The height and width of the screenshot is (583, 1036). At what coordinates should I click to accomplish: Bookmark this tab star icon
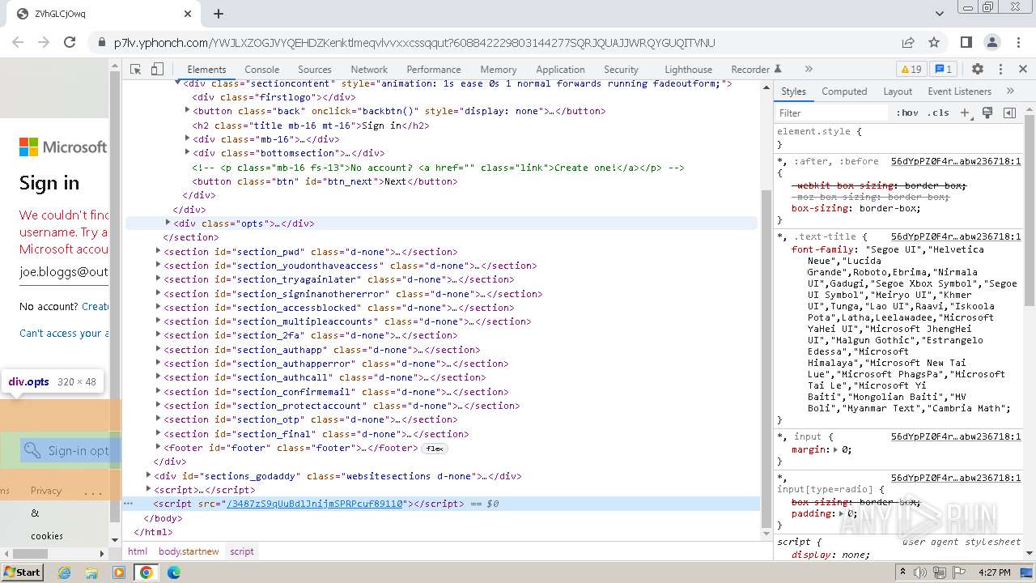click(x=934, y=43)
